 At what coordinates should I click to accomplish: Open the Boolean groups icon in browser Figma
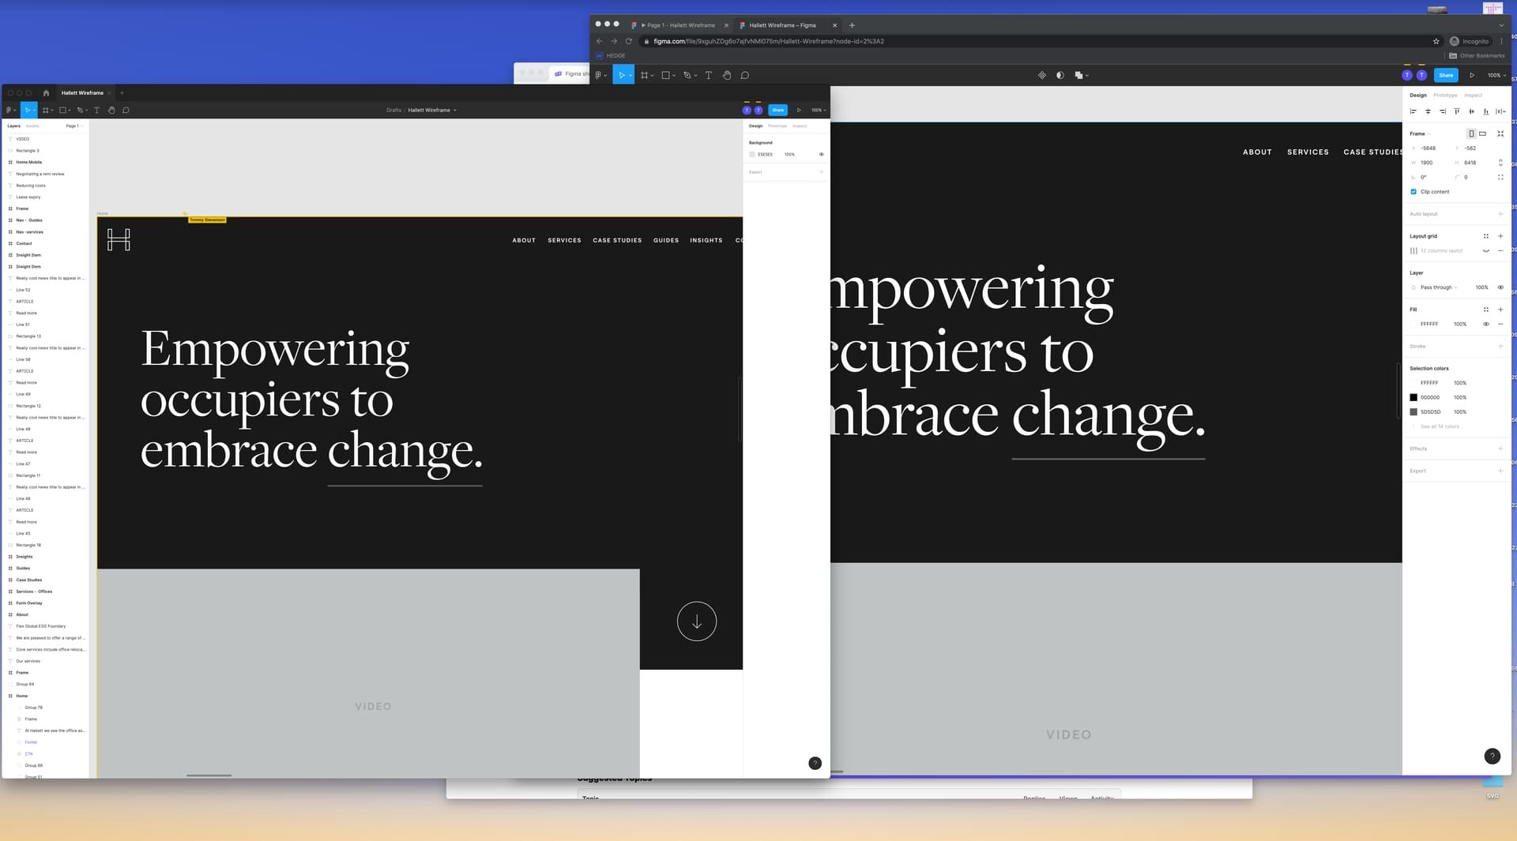tap(1081, 76)
